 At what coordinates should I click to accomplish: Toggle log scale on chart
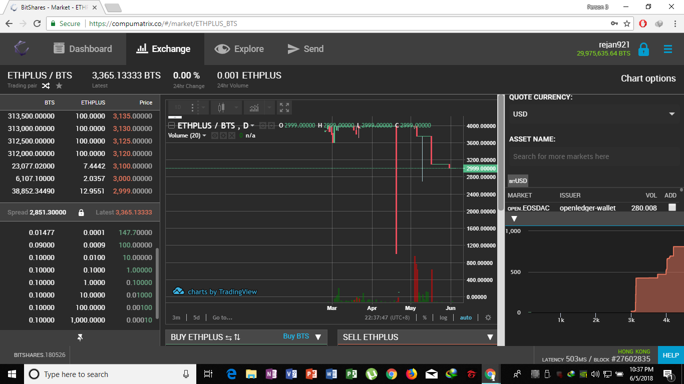(444, 317)
